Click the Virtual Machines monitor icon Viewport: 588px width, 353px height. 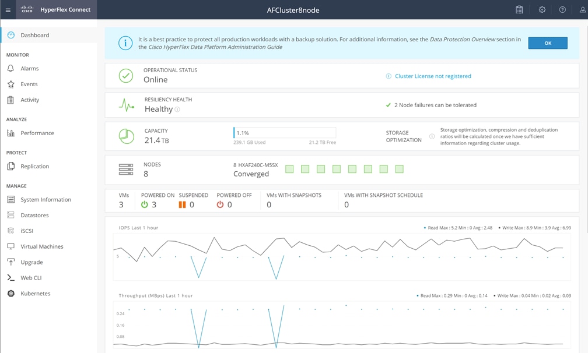pos(11,246)
